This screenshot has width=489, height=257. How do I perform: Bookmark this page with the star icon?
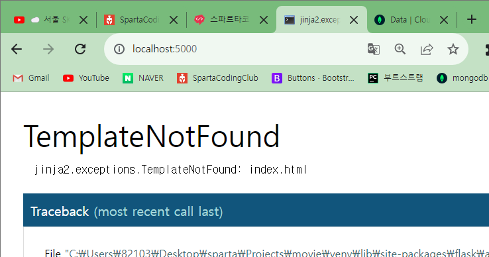[x=453, y=49]
